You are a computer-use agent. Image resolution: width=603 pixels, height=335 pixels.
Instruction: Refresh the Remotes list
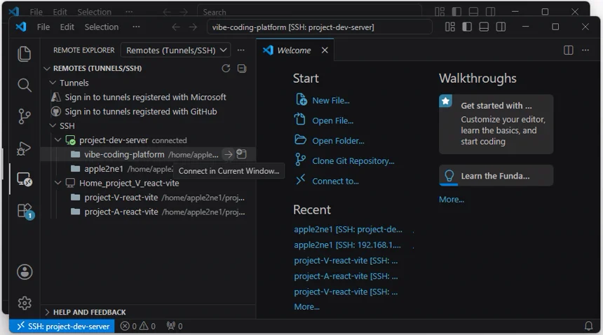[x=226, y=69]
